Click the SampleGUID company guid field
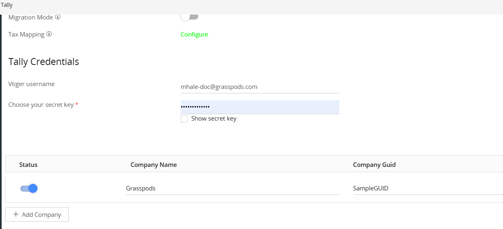 tap(428, 188)
